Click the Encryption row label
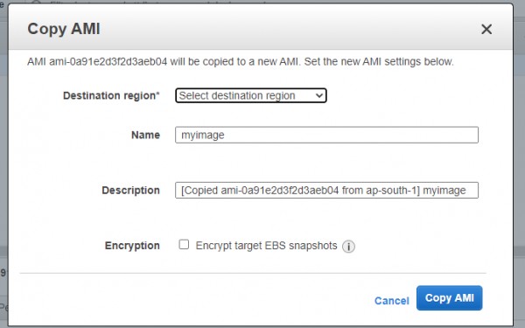 [x=132, y=246]
